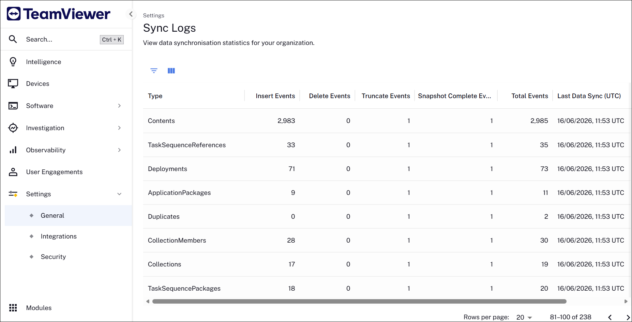Image resolution: width=632 pixels, height=322 pixels.
Task: Select the ApplicationPackages row
Action: tap(386, 193)
